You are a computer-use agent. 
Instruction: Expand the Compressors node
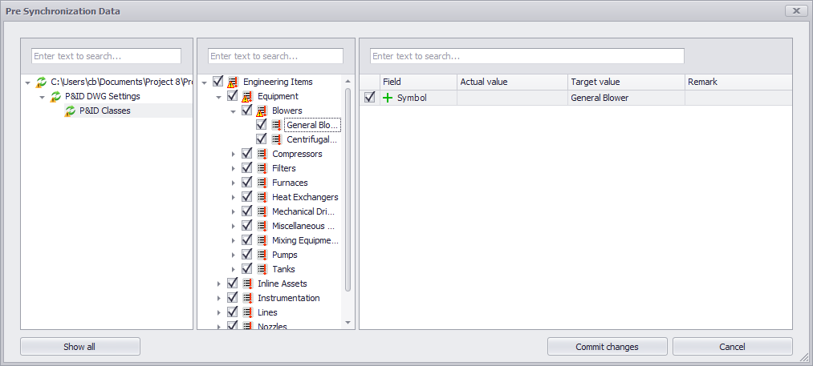tap(234, 155)
